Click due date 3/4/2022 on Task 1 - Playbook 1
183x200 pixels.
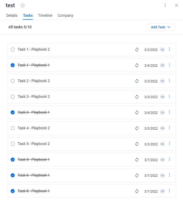[x=151, y=65]
